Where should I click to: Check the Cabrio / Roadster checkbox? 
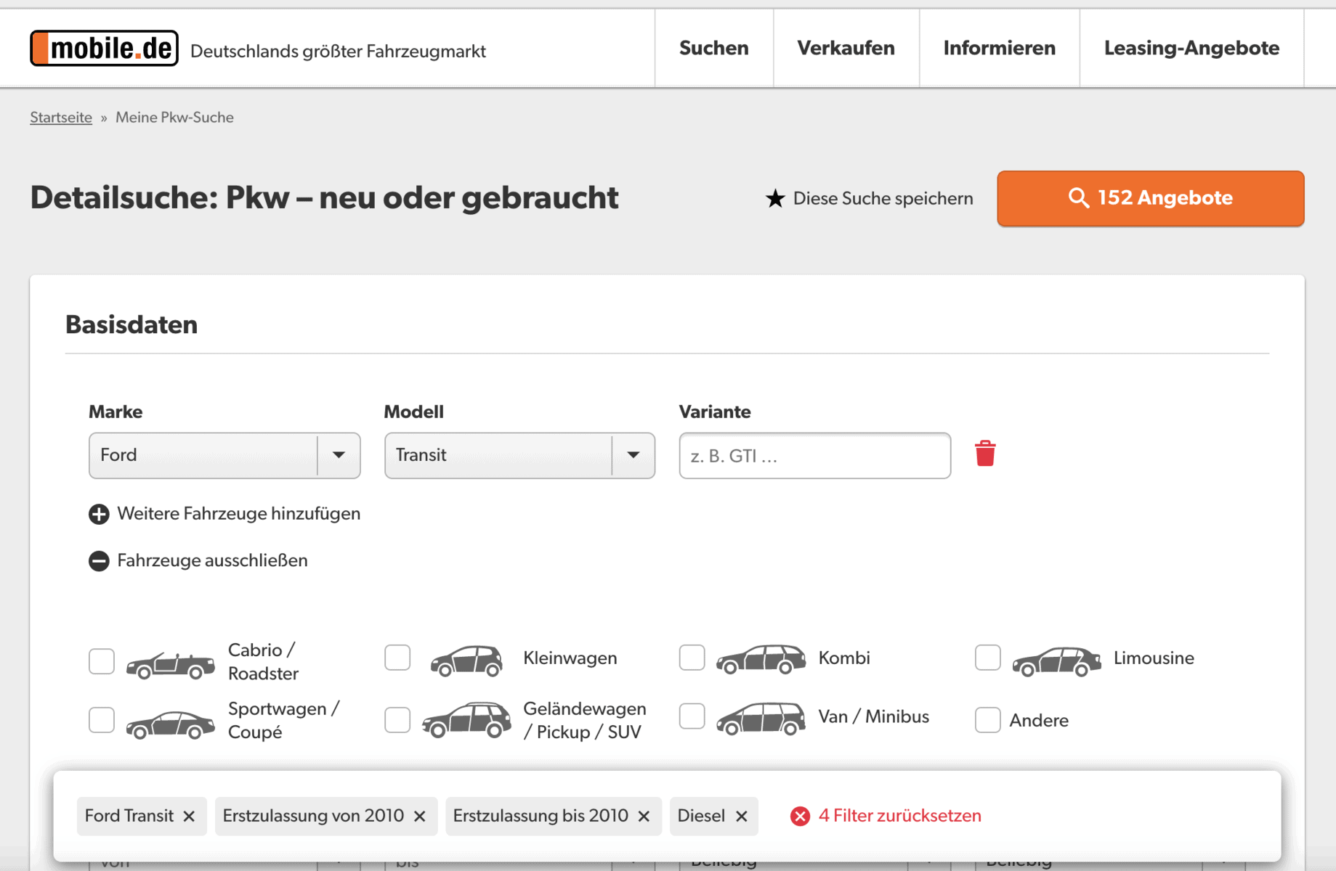[102, 661]
